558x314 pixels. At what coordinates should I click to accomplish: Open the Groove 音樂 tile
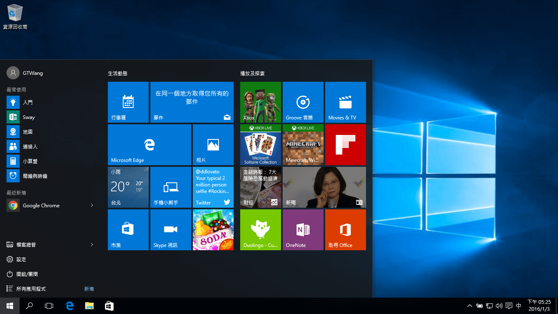coord(303,102)
